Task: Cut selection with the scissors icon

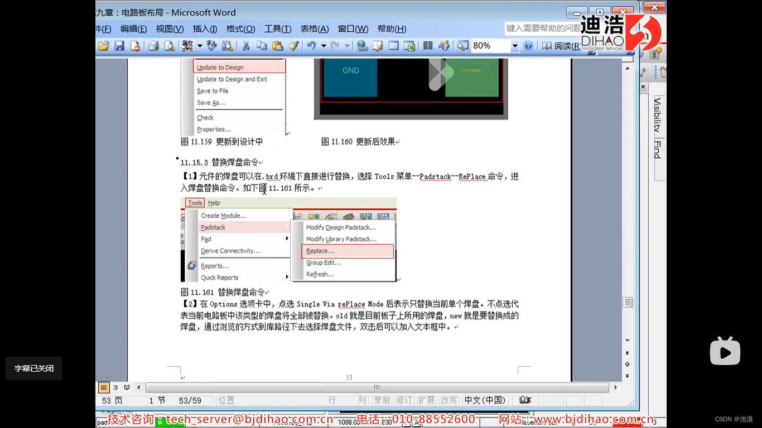Action: click(246, 46)
